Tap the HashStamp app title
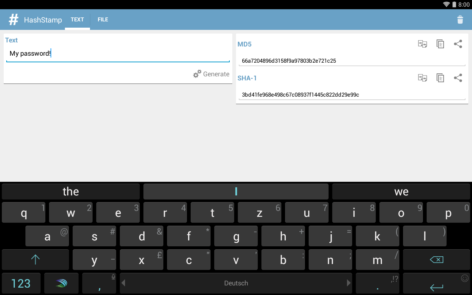The image size is (472, 295). tap(43, 20)
